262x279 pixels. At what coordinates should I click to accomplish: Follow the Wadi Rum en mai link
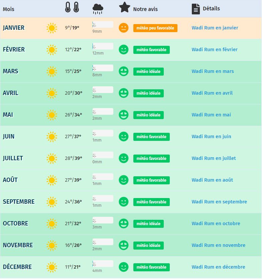(211, 115)
